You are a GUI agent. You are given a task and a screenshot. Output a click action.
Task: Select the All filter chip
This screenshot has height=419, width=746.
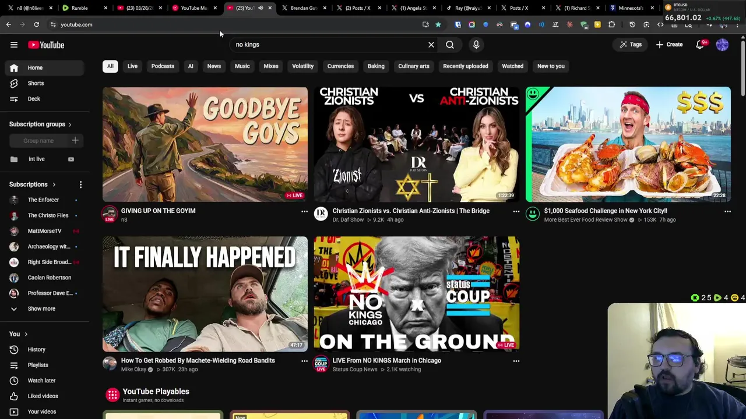point(110,66)
